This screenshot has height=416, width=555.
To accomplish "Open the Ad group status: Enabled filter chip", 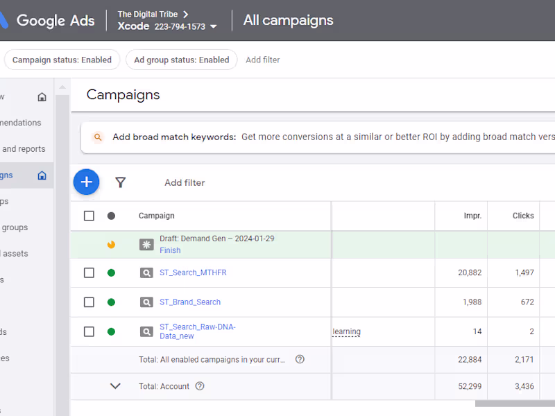I will point(182,60).
